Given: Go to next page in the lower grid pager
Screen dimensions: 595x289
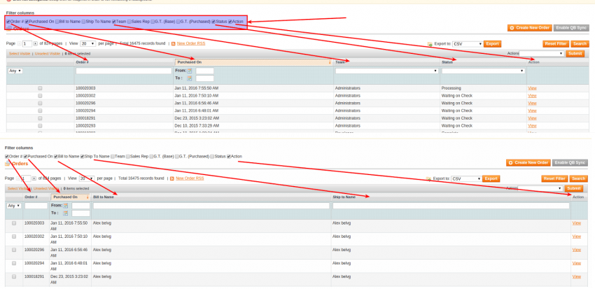Looking at the screenshot, I should pyautogui.click(x=34, y=178).
